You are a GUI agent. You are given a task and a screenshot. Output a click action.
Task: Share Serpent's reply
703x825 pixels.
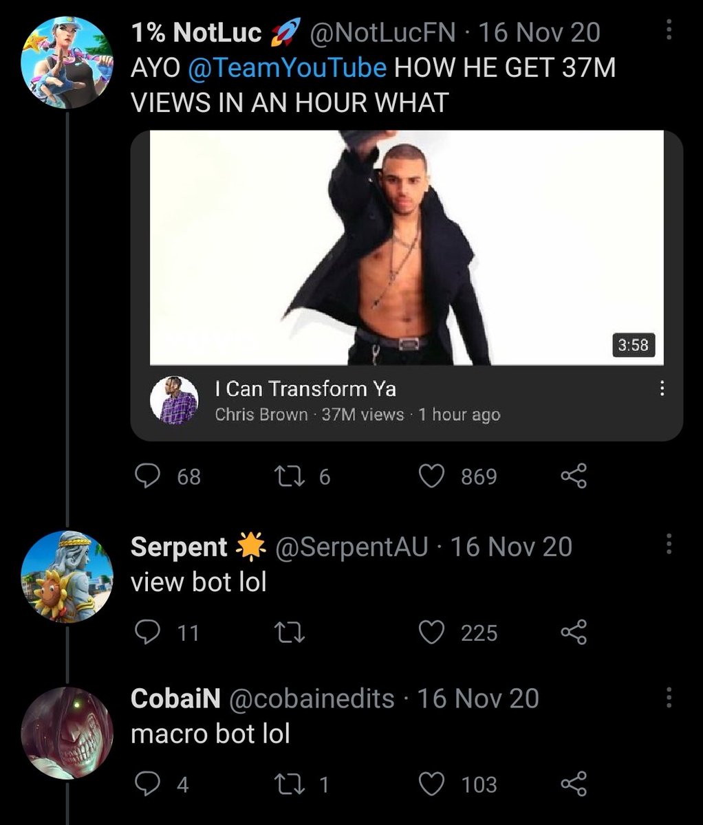(x=574, y=632)
